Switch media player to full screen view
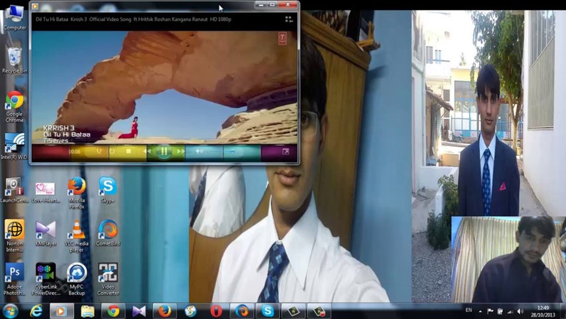566x319 pixels. point(285,152)
